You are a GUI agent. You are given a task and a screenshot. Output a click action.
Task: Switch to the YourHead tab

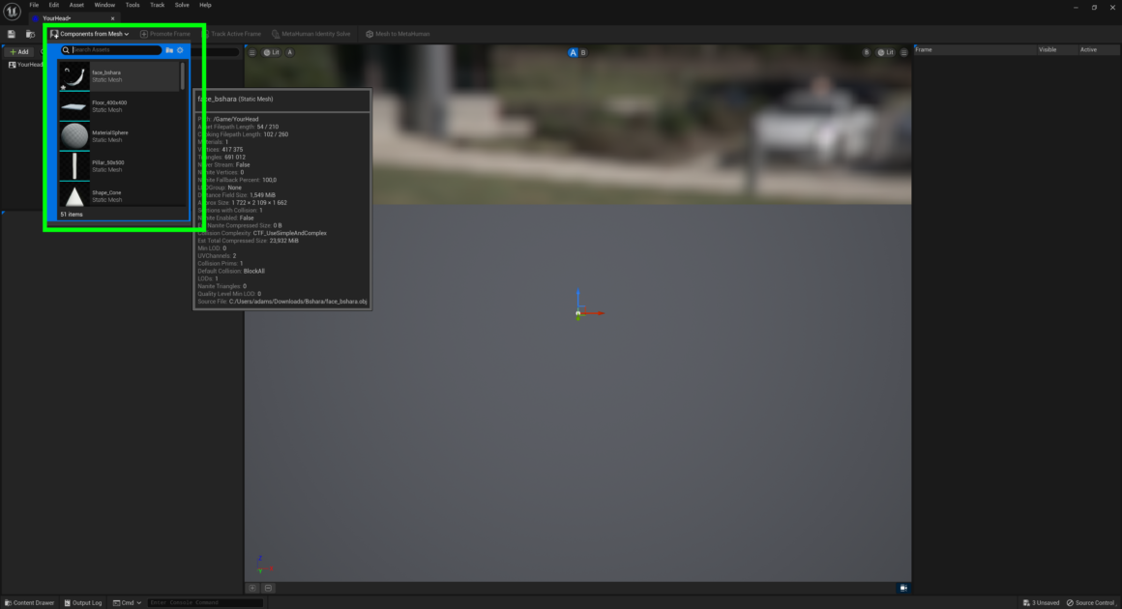(57, 17)
